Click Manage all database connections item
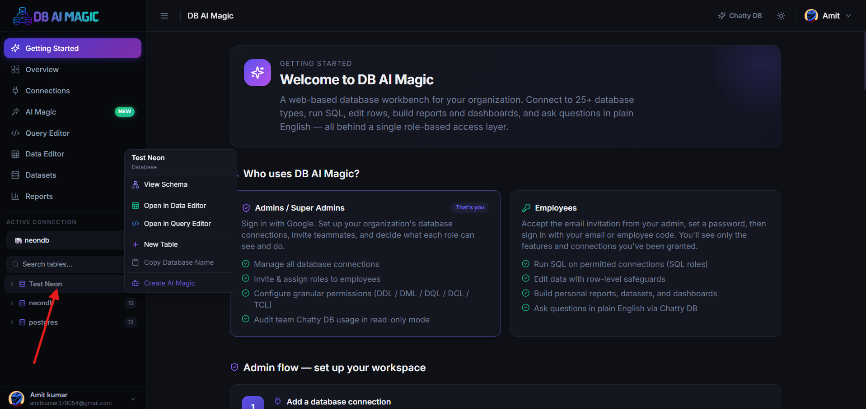Screen dimensions: 866x409 pos(317,264)
